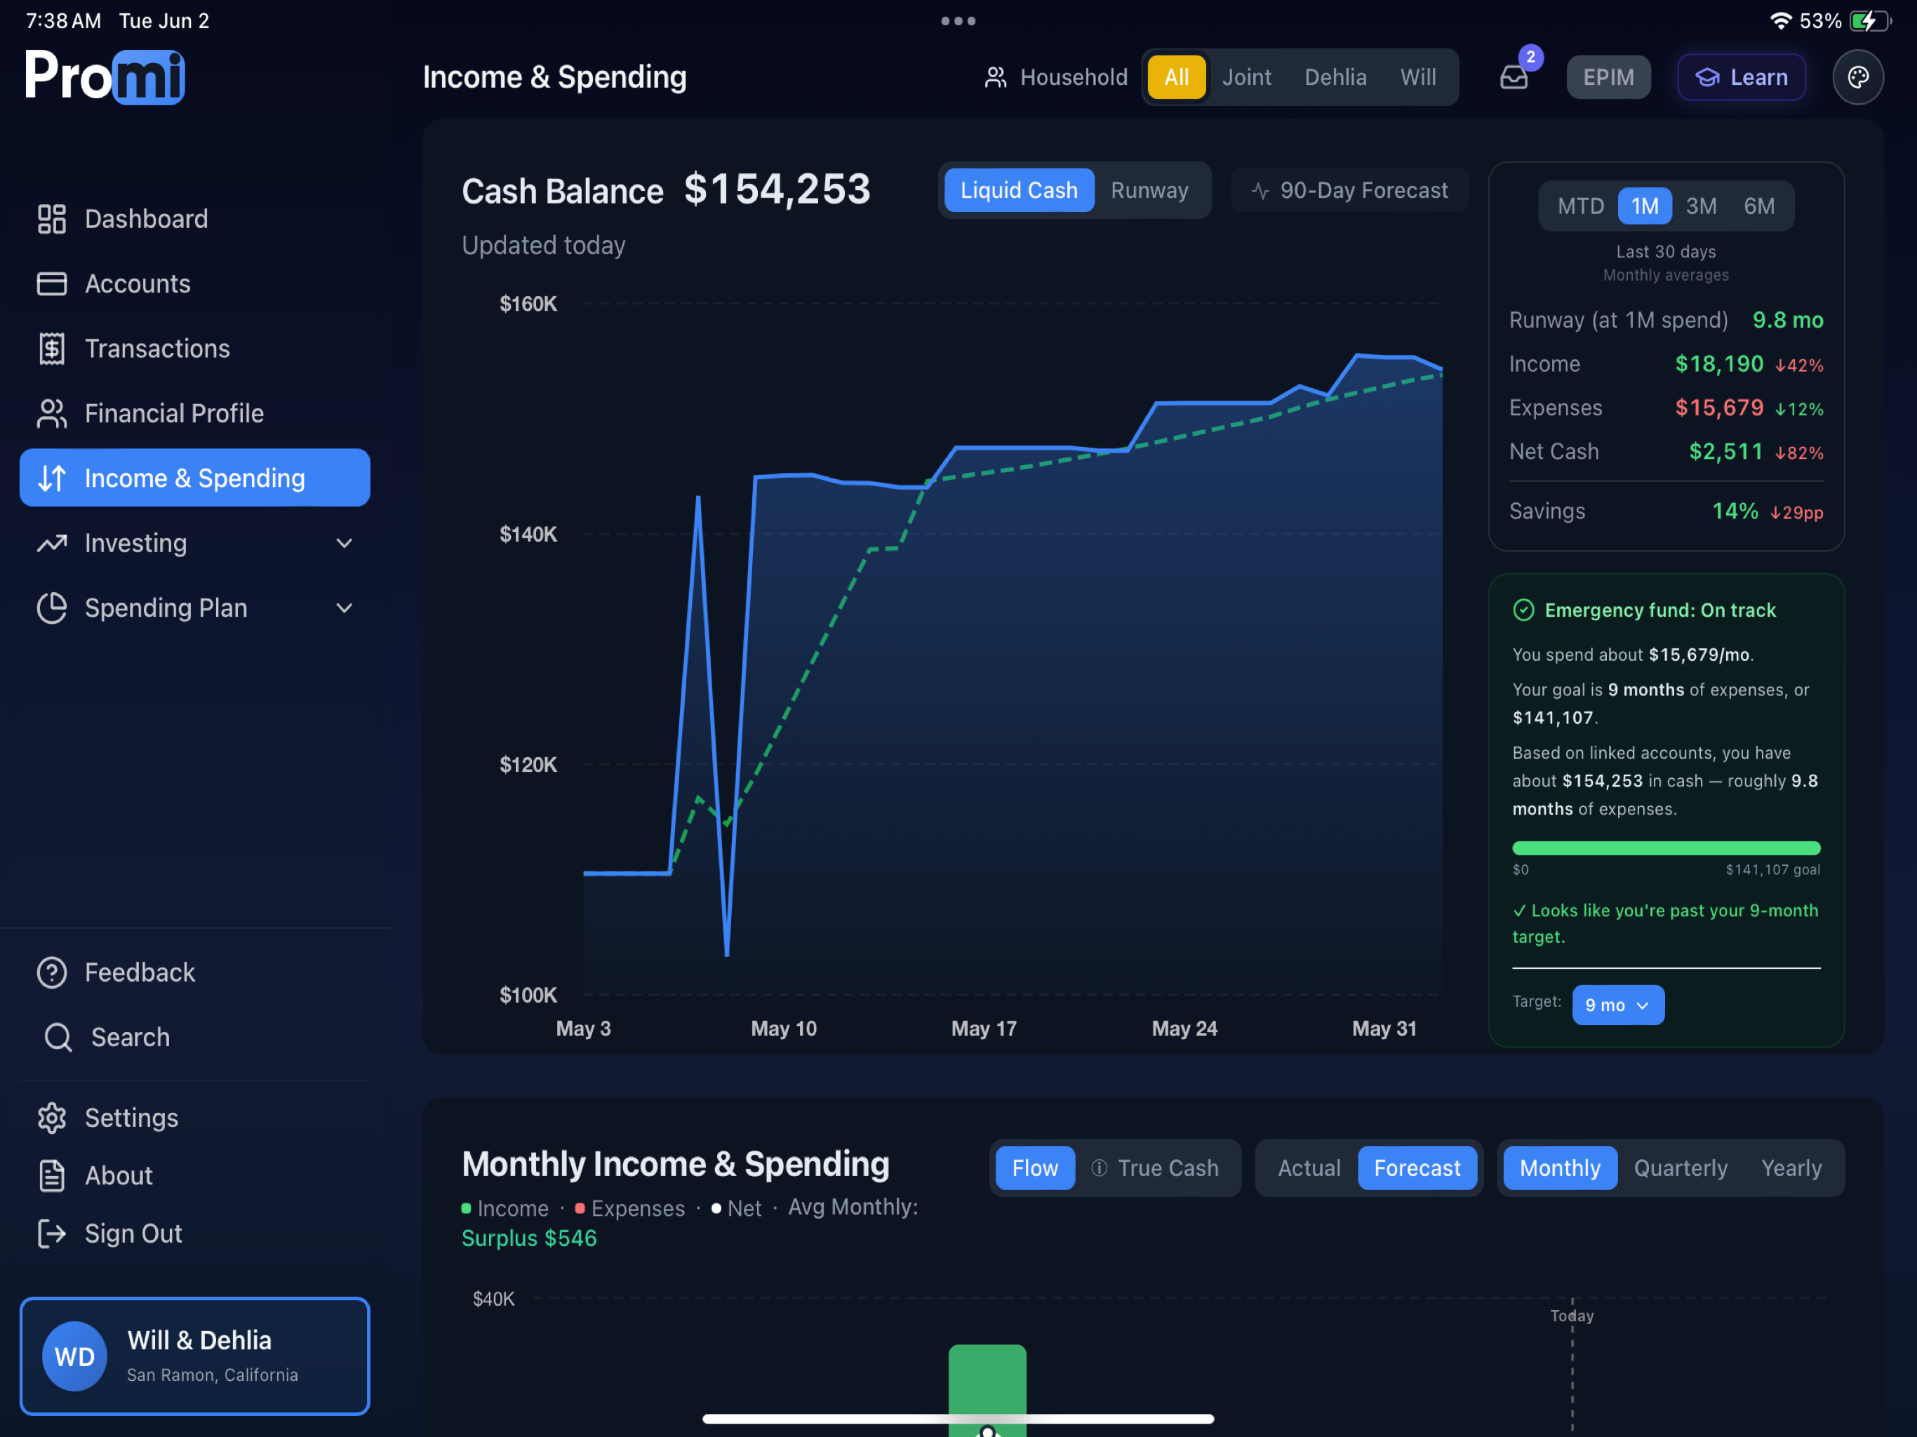Select the 3M period tab
The width and height of the screenshot is (1917, 1437).
1700,206
